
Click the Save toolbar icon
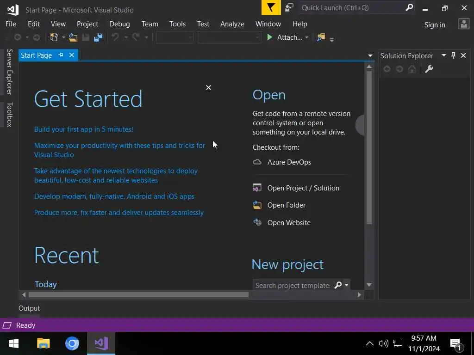(x=86, y=37)
